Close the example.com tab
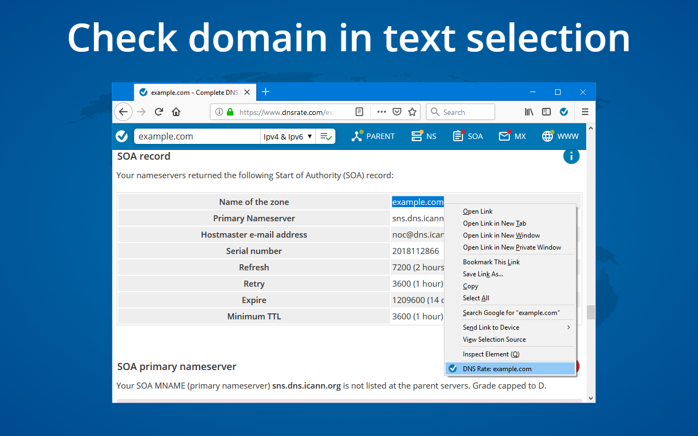Viewport: 698px width, 436px height. pos(247,92)
